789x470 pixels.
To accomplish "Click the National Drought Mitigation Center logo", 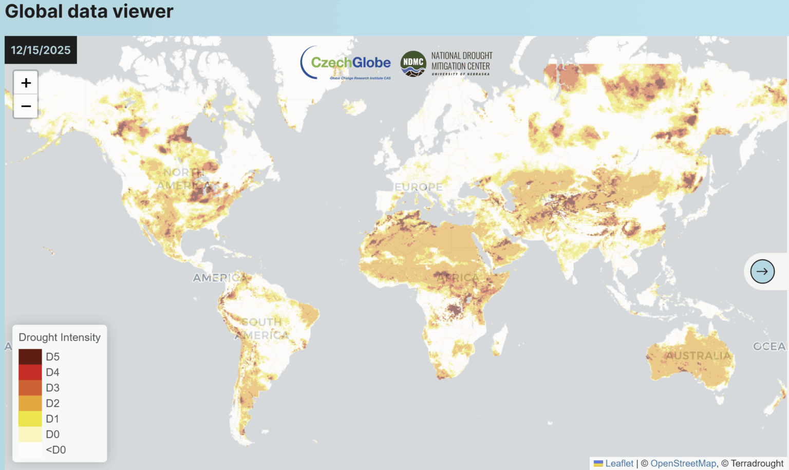I will tap(448, 64).
